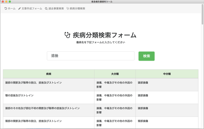This screenshot has width=204, height=129.
Task: Minimize the window with the yellow button
Action: (6, 2)
